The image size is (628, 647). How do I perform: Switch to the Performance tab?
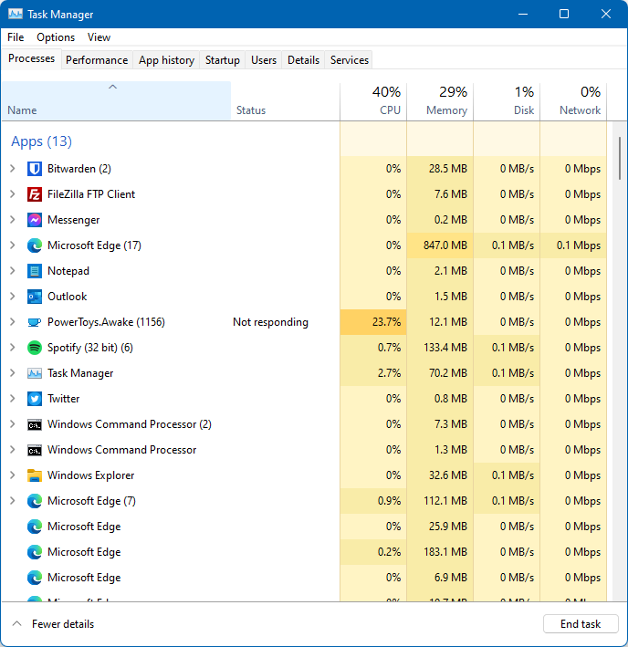click(x=97, y=60)
